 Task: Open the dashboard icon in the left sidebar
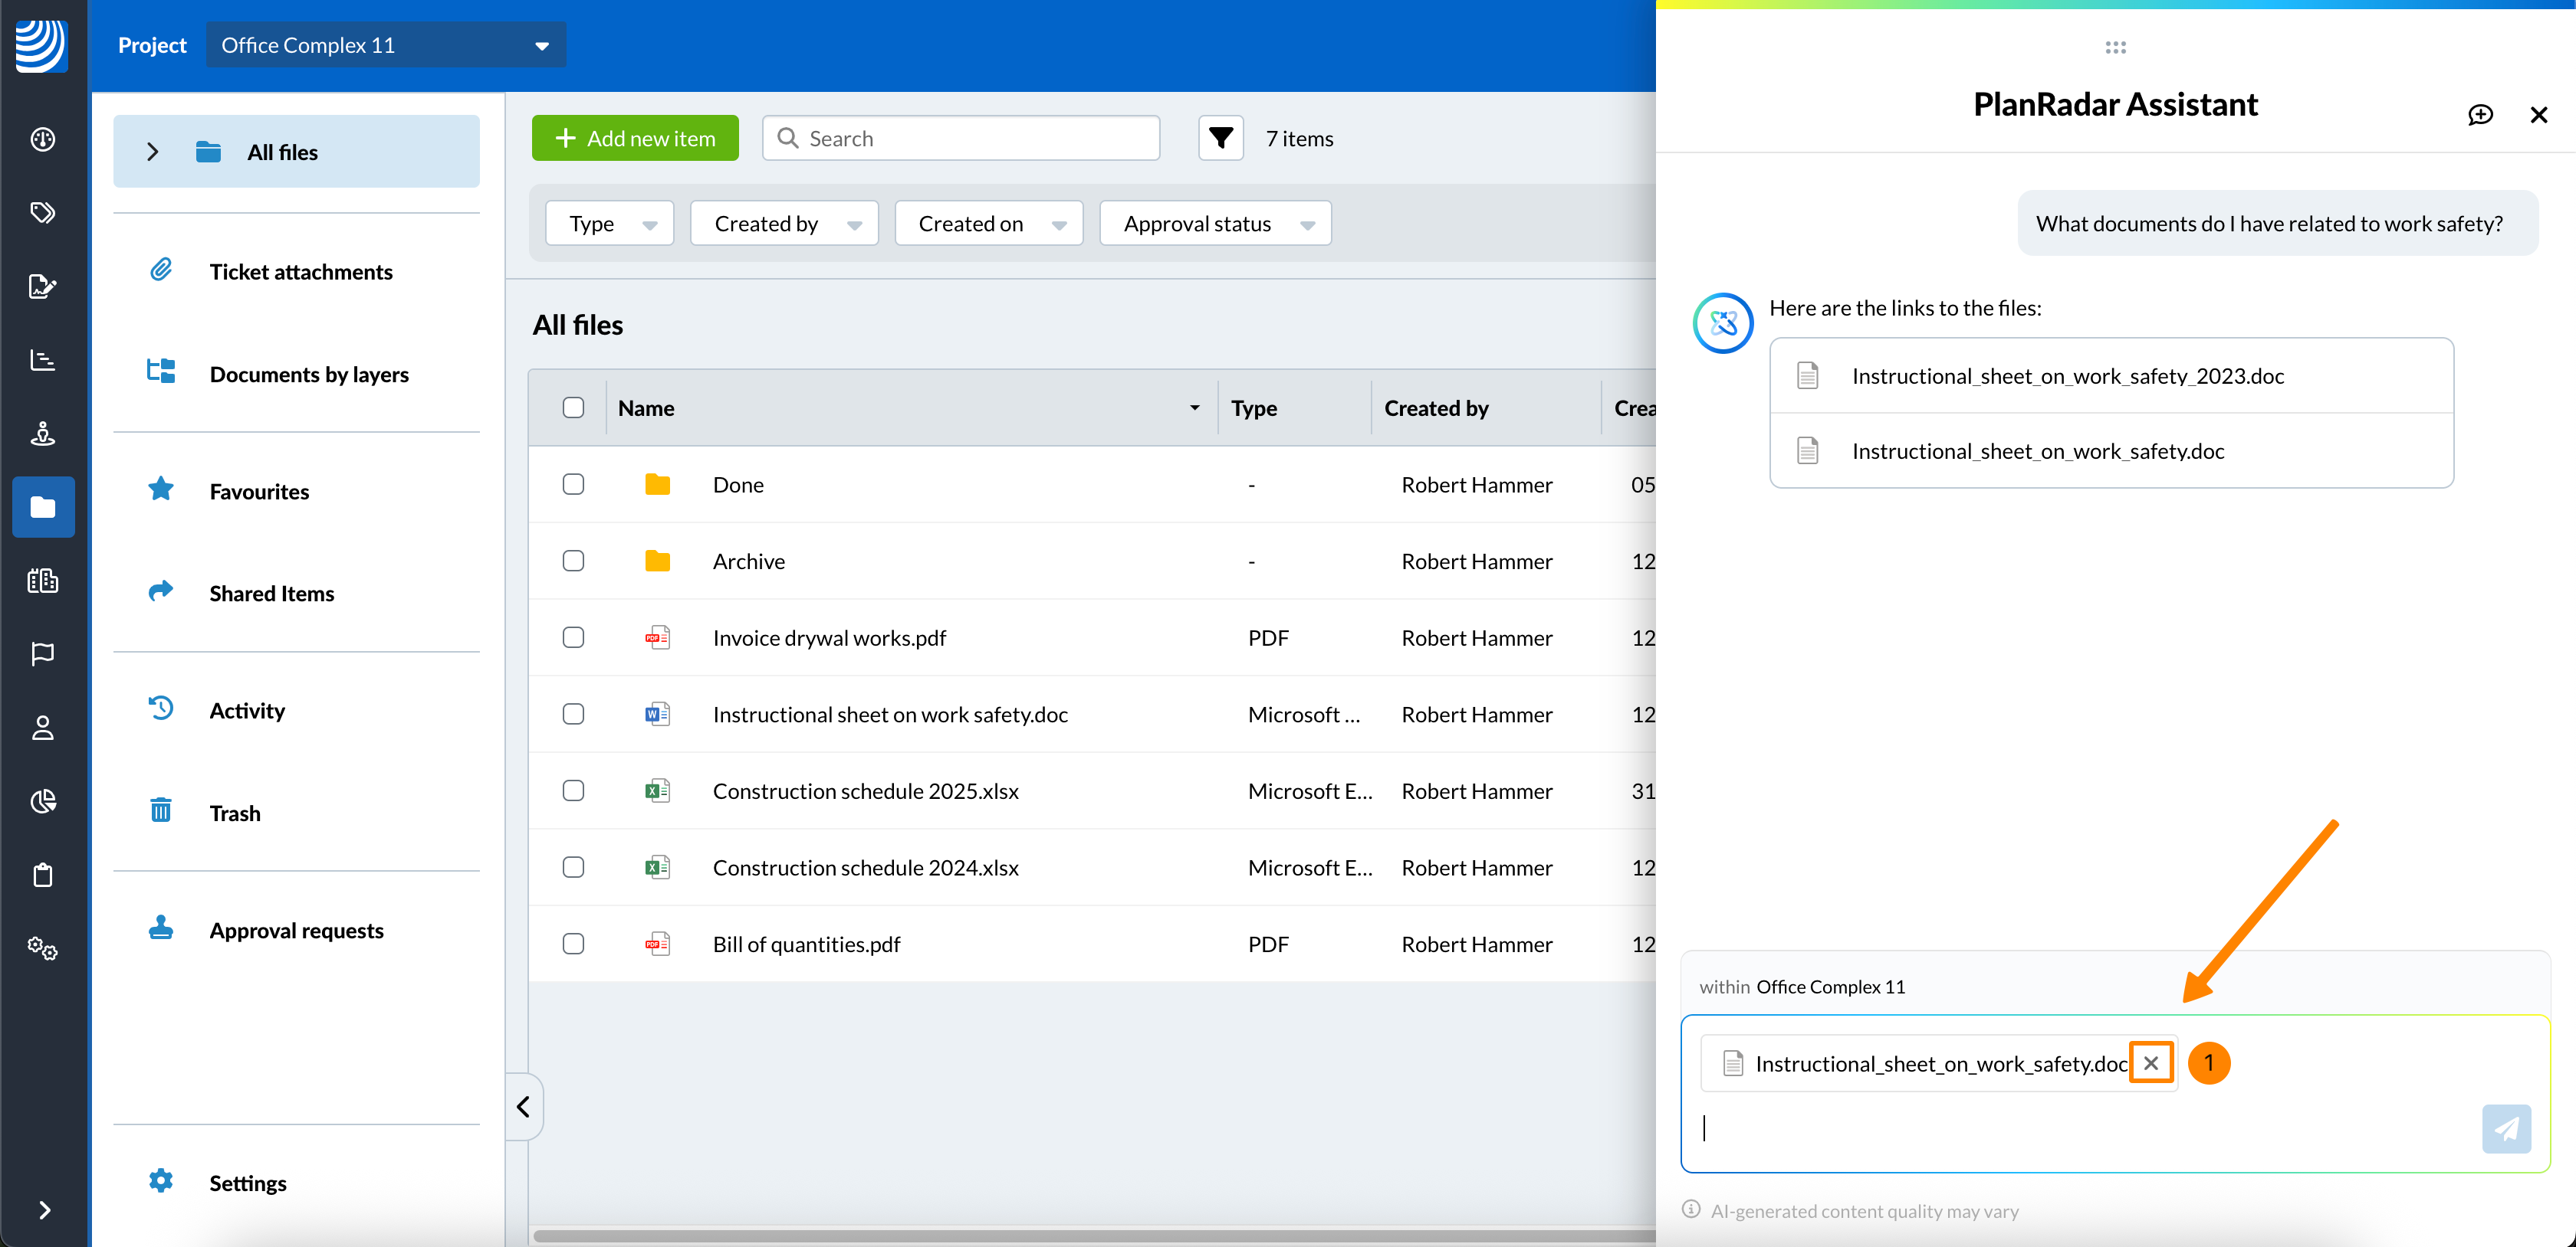click(x=42, y=139)
